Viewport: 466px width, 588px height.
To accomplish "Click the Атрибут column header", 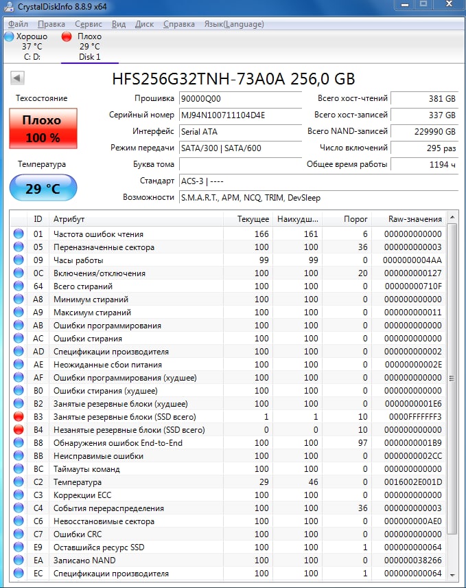I will [136, 219].
